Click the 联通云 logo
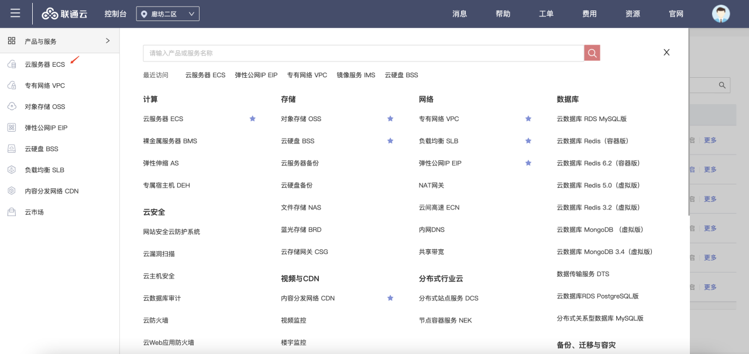The image size is (749, 354). coord(64,13)
